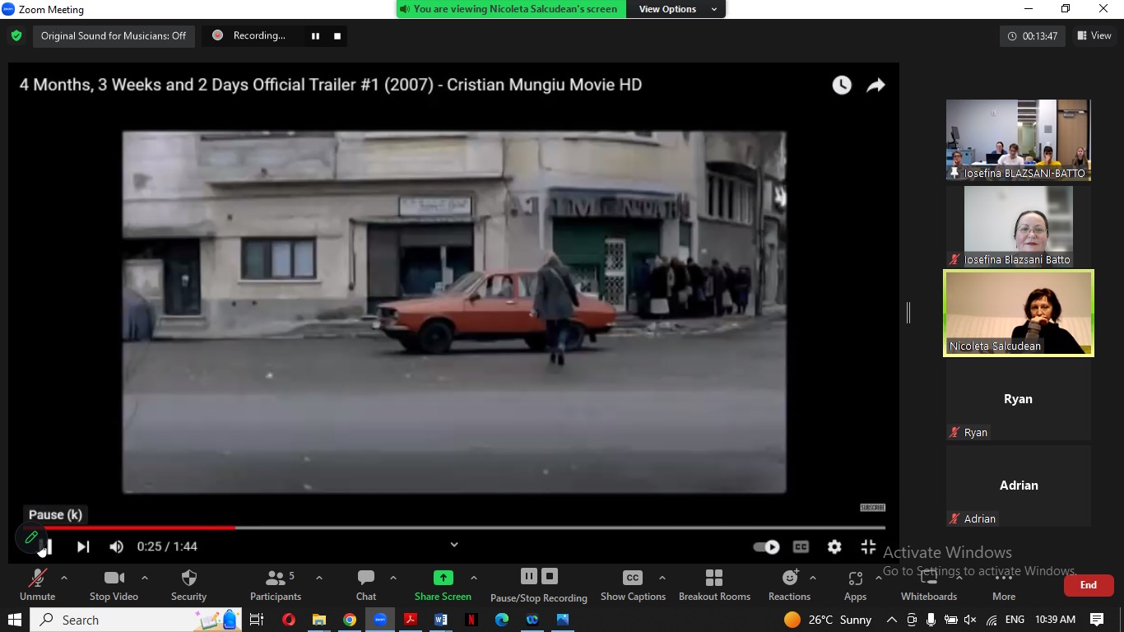Open the Windows notification center
This screenshot has width=1124, height=632.
pos(1097,620)
